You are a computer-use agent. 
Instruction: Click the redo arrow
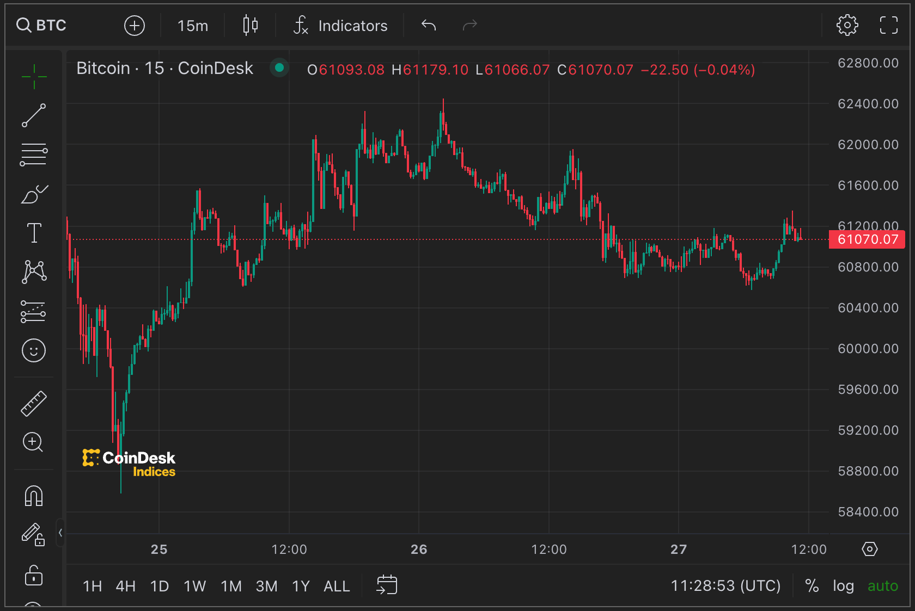(x=469, y=25)
